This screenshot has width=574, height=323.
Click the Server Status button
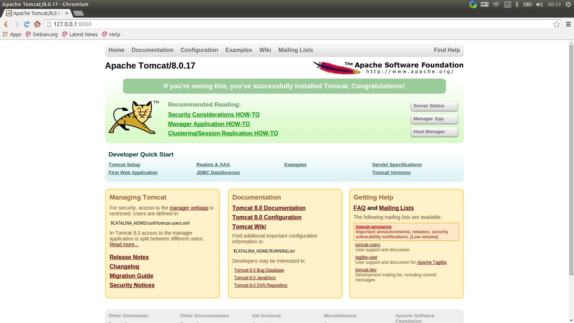point(434,106)
